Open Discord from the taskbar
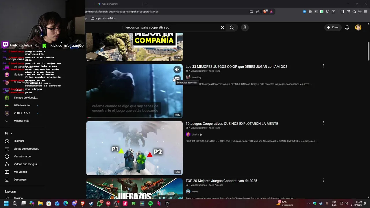The image size is (370, 208). 74,203
